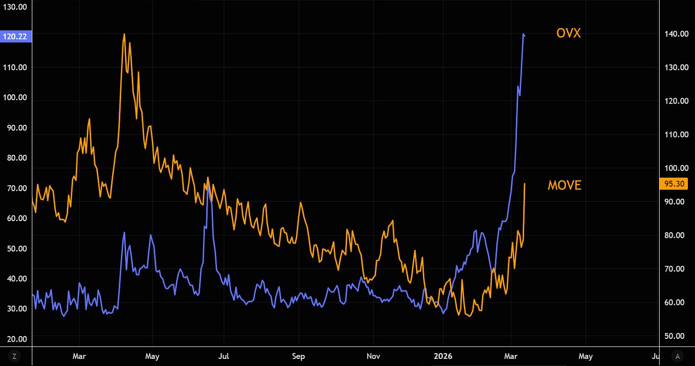Click the 2026 label on time axis
Viewport: 695px width, 366px height.
point(442,356)
